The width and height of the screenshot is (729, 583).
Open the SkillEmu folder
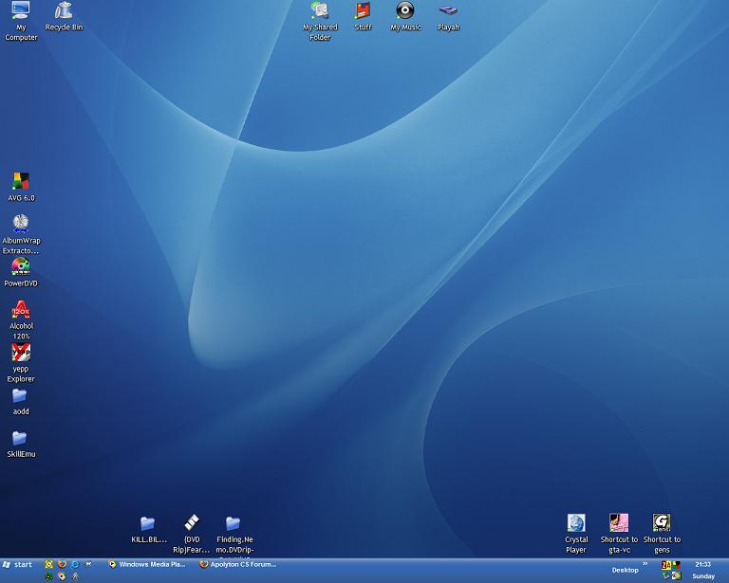coord(19,438)
